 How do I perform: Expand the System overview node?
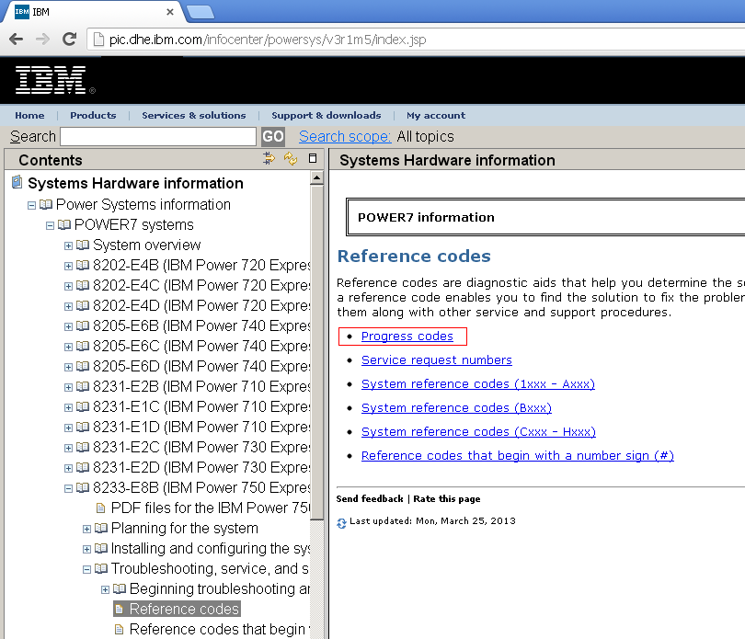coord(67,245)
